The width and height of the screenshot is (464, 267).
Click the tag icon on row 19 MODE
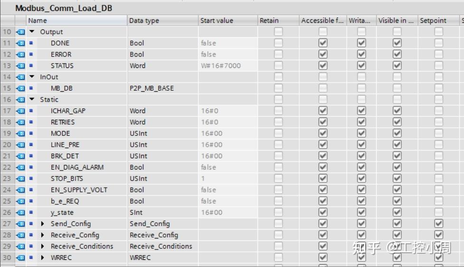20,133
